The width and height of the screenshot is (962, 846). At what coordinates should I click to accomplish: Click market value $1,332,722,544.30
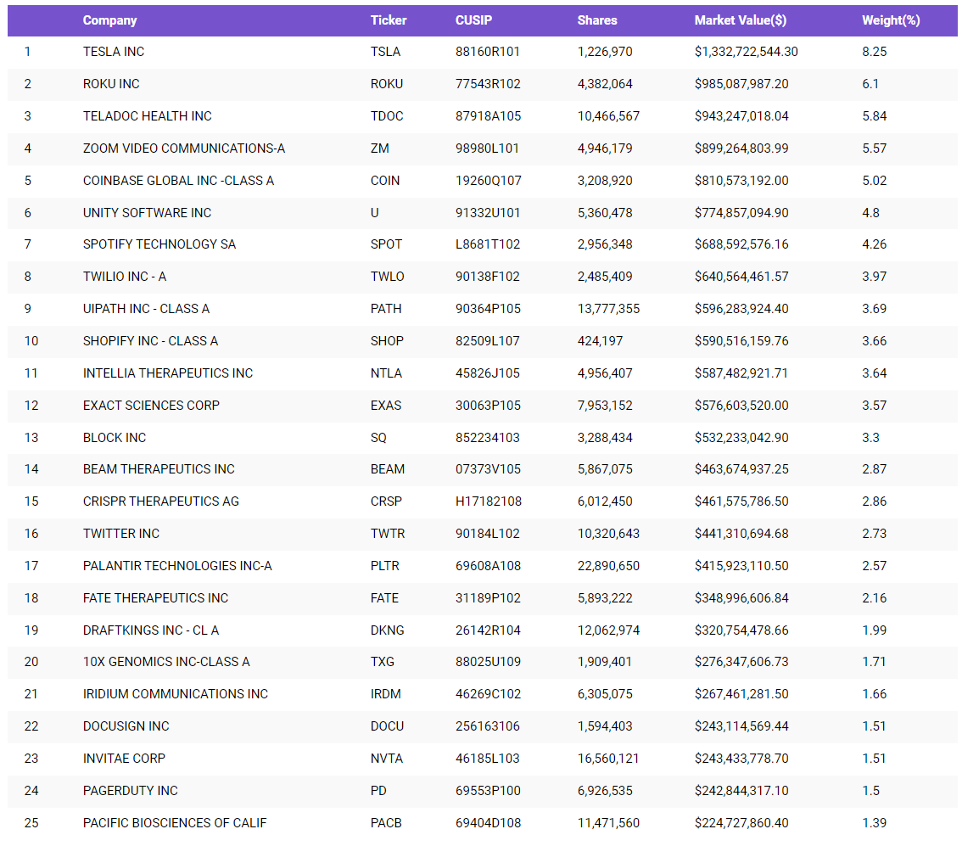tap(746, 52)
